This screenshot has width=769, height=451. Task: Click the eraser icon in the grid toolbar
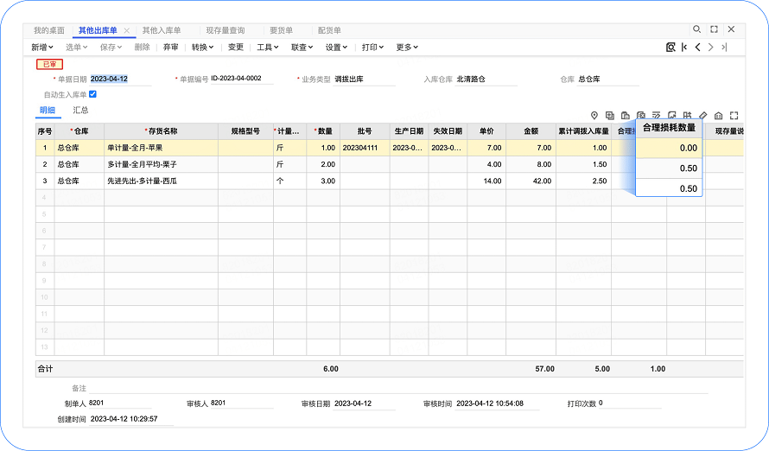[x=702, y=115]
